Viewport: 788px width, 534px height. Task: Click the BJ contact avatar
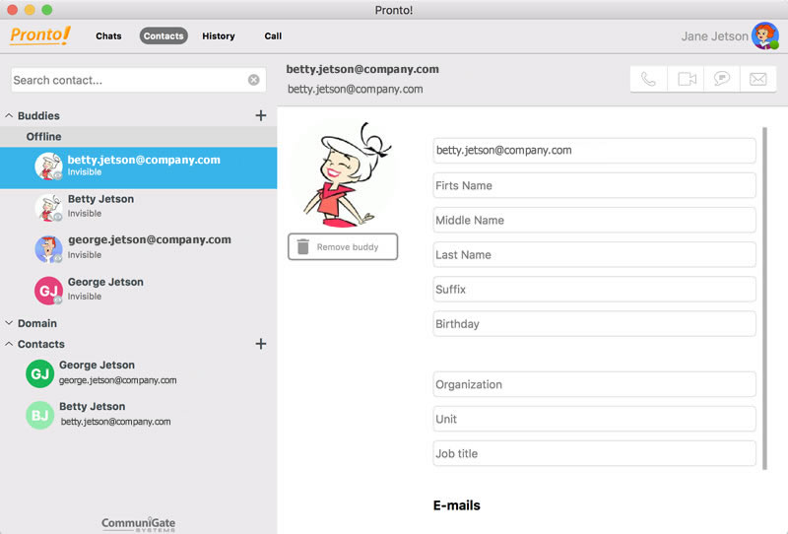[x=39, y=415]
